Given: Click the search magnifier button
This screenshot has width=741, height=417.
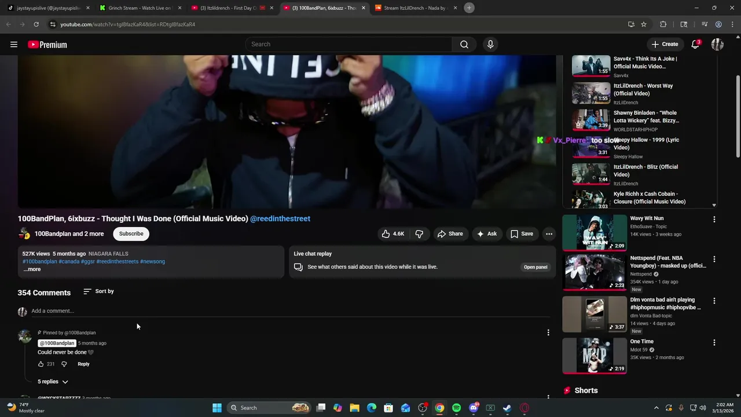Looking at the screenshot, I should click(x=464, y=45).
